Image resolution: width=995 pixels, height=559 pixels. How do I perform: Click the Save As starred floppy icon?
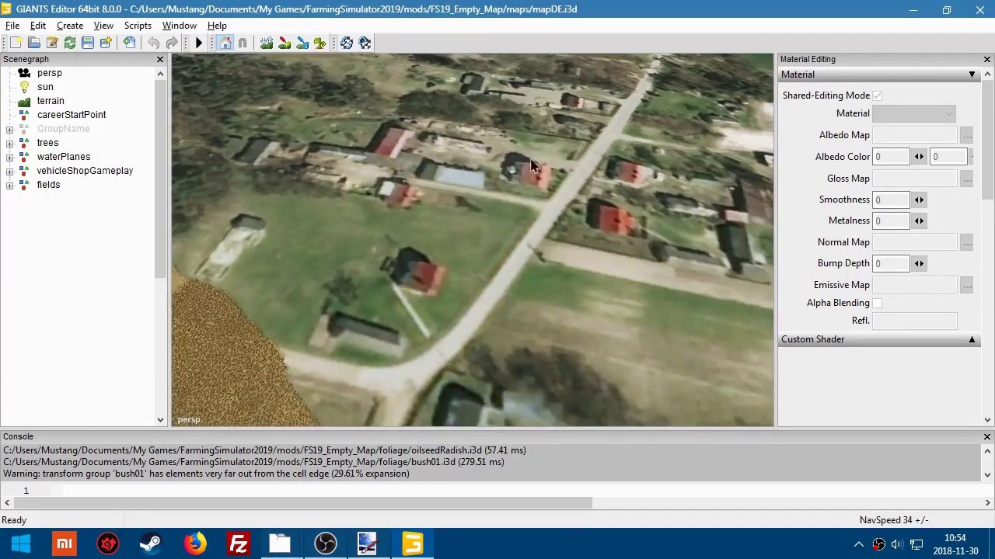106,43
